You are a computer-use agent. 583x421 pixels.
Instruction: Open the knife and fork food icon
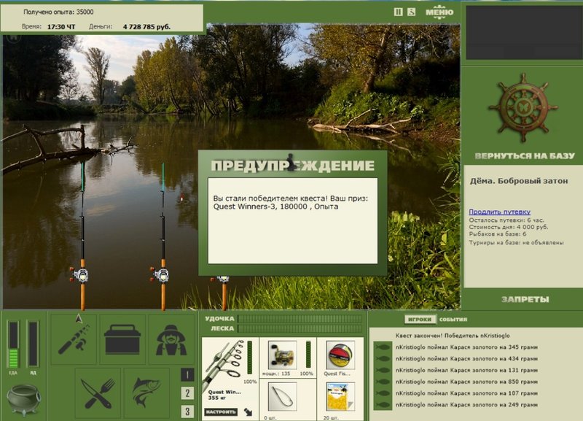[98, 393]
